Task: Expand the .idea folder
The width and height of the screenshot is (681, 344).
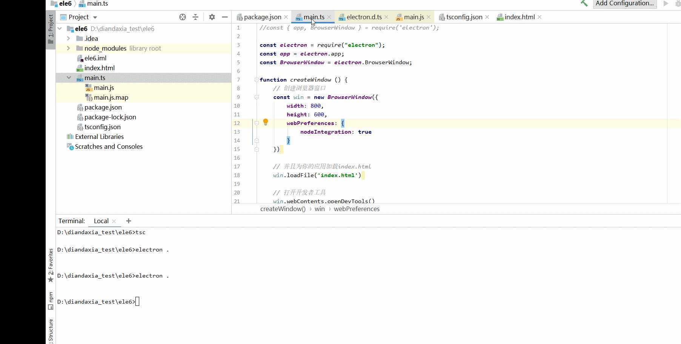Action: [68, 39]
